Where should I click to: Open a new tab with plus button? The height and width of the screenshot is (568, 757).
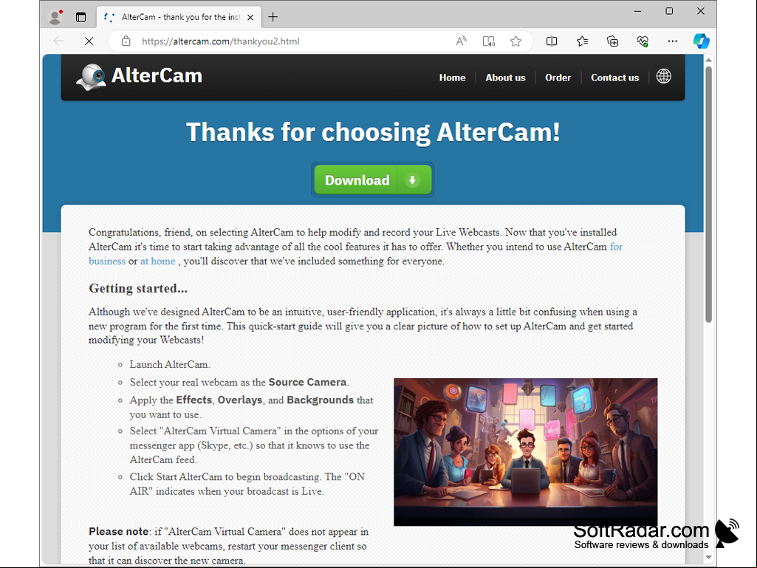point(273,18)
